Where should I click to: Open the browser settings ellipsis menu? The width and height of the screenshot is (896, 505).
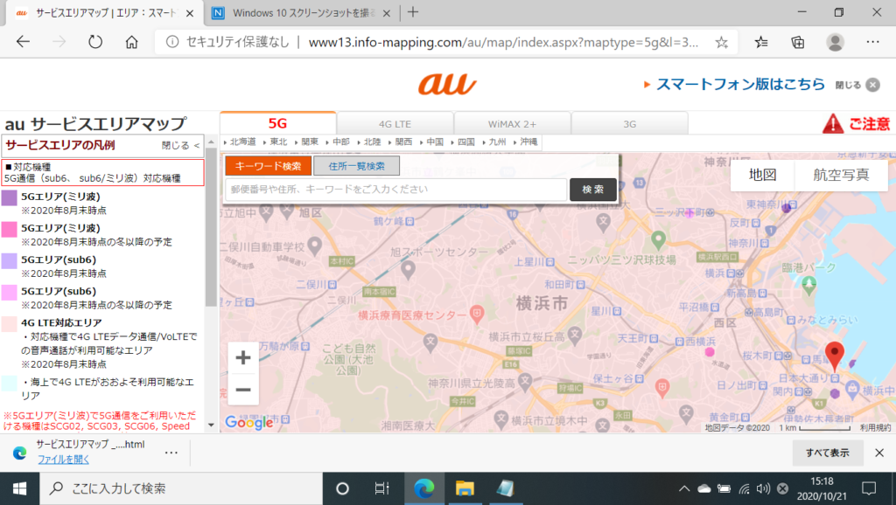tap(872, 42)
